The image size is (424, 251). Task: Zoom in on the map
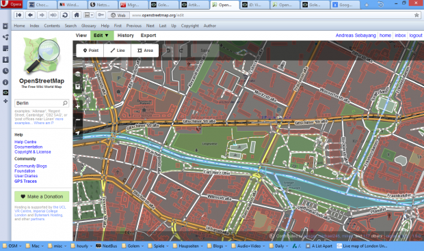(x=78, y=107)
